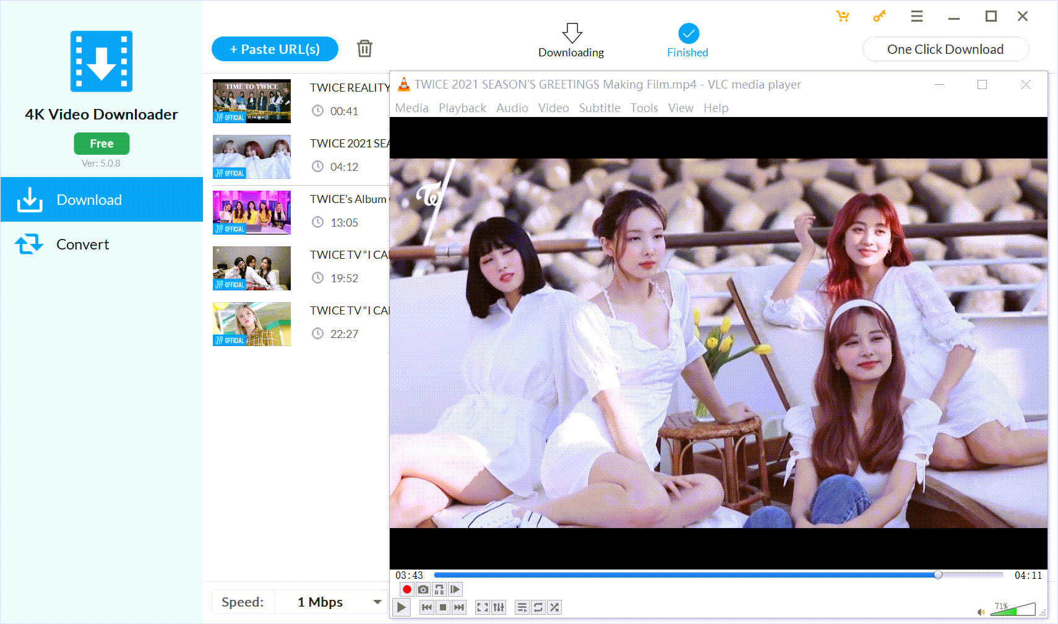Seek on the VLC playback progress bar

tap(718, 575)
